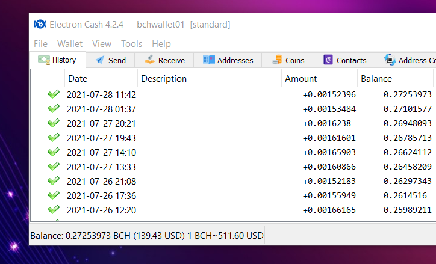Open the Wallet menu
This screenshot has height=264, width=436.
[x=70, y=44]
